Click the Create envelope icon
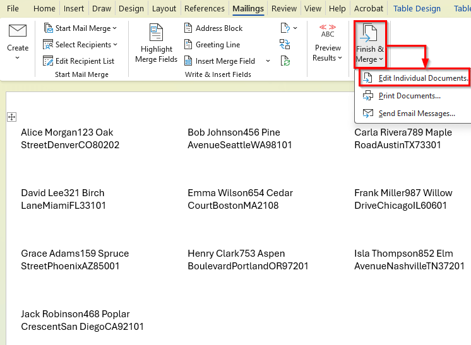 (x=18, y=30)
